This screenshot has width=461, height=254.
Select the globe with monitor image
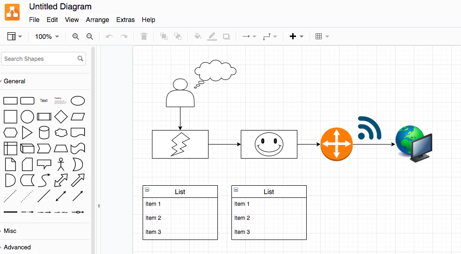click(414, 144)
